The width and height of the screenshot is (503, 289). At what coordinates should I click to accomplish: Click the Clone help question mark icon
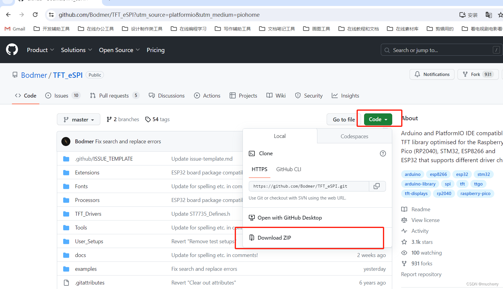(383, 153)
